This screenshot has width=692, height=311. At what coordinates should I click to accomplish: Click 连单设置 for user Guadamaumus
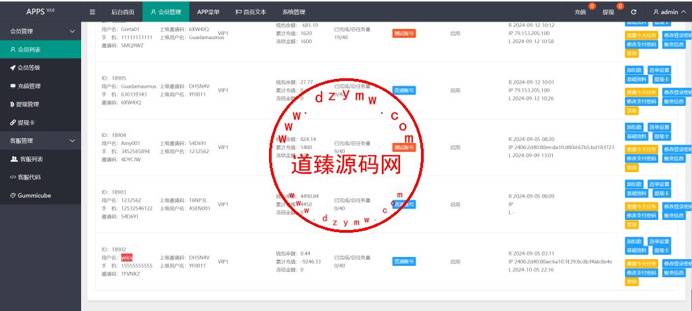[x=659, y=70]
